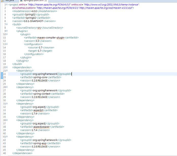Viewport: 177px width, 156px height.
Task: Collapse the project element at line 1
Action: click(7, 4)
